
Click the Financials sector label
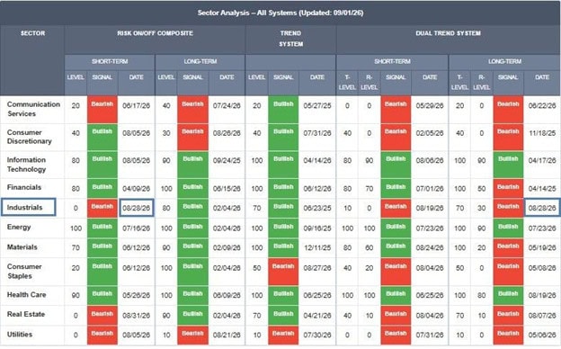[x=24, y=187]
